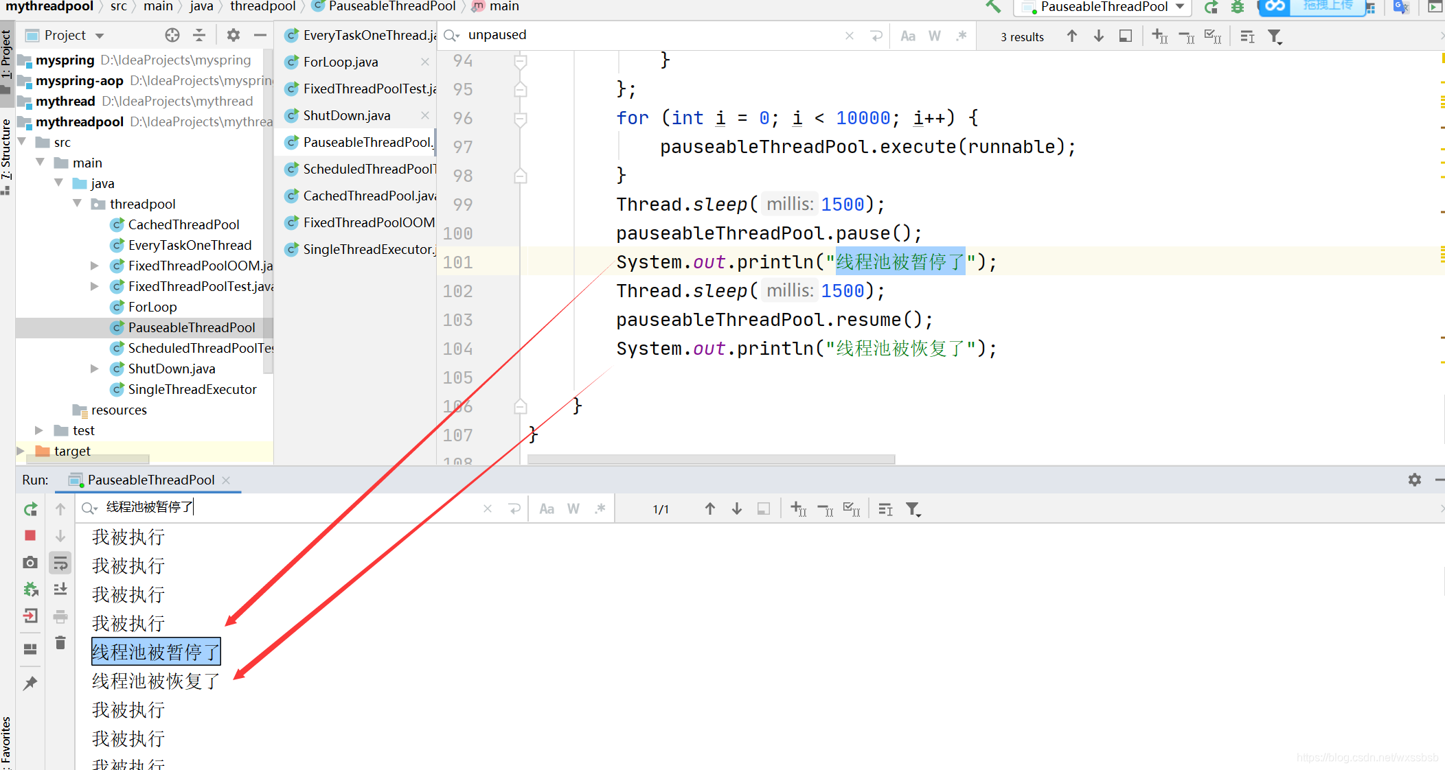Click the red Stop process button
This screenshot has height=770, width=1445.
point(30,535)
